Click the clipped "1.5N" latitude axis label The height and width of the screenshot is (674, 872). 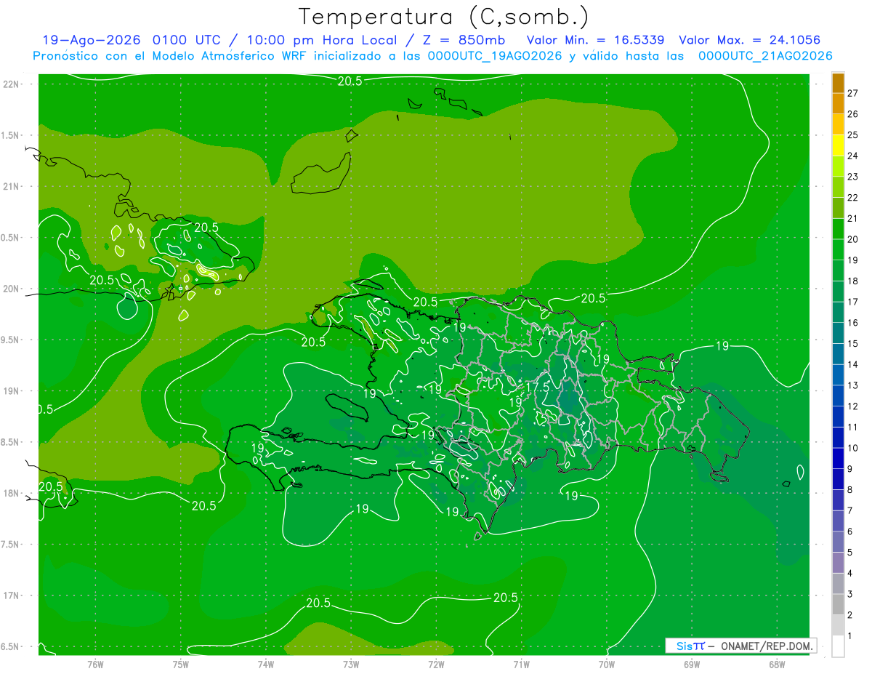[10, 135]
